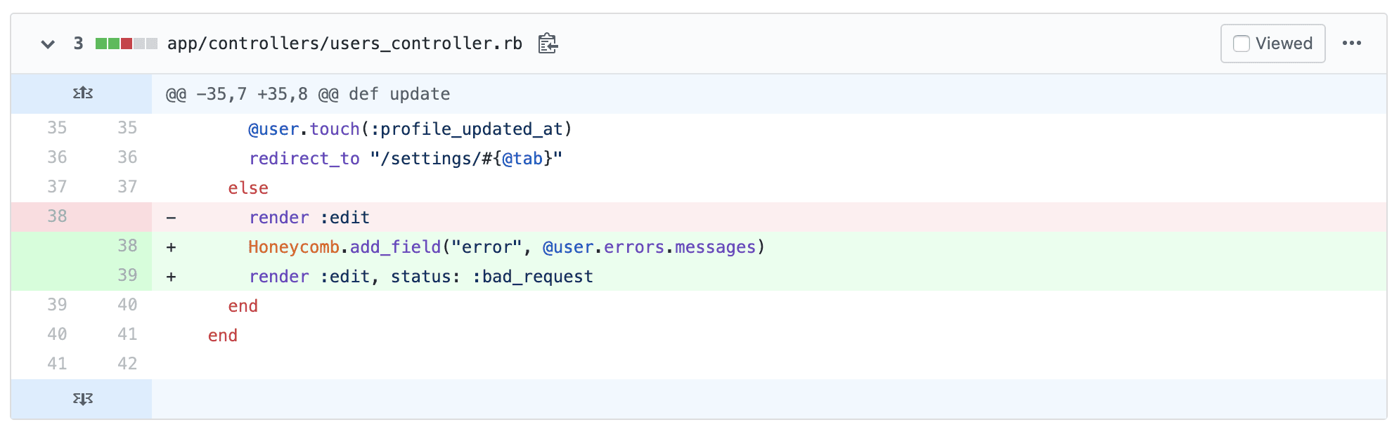
Task: Click the added Honeycomb.add_field line
Action: click(506, 246)
